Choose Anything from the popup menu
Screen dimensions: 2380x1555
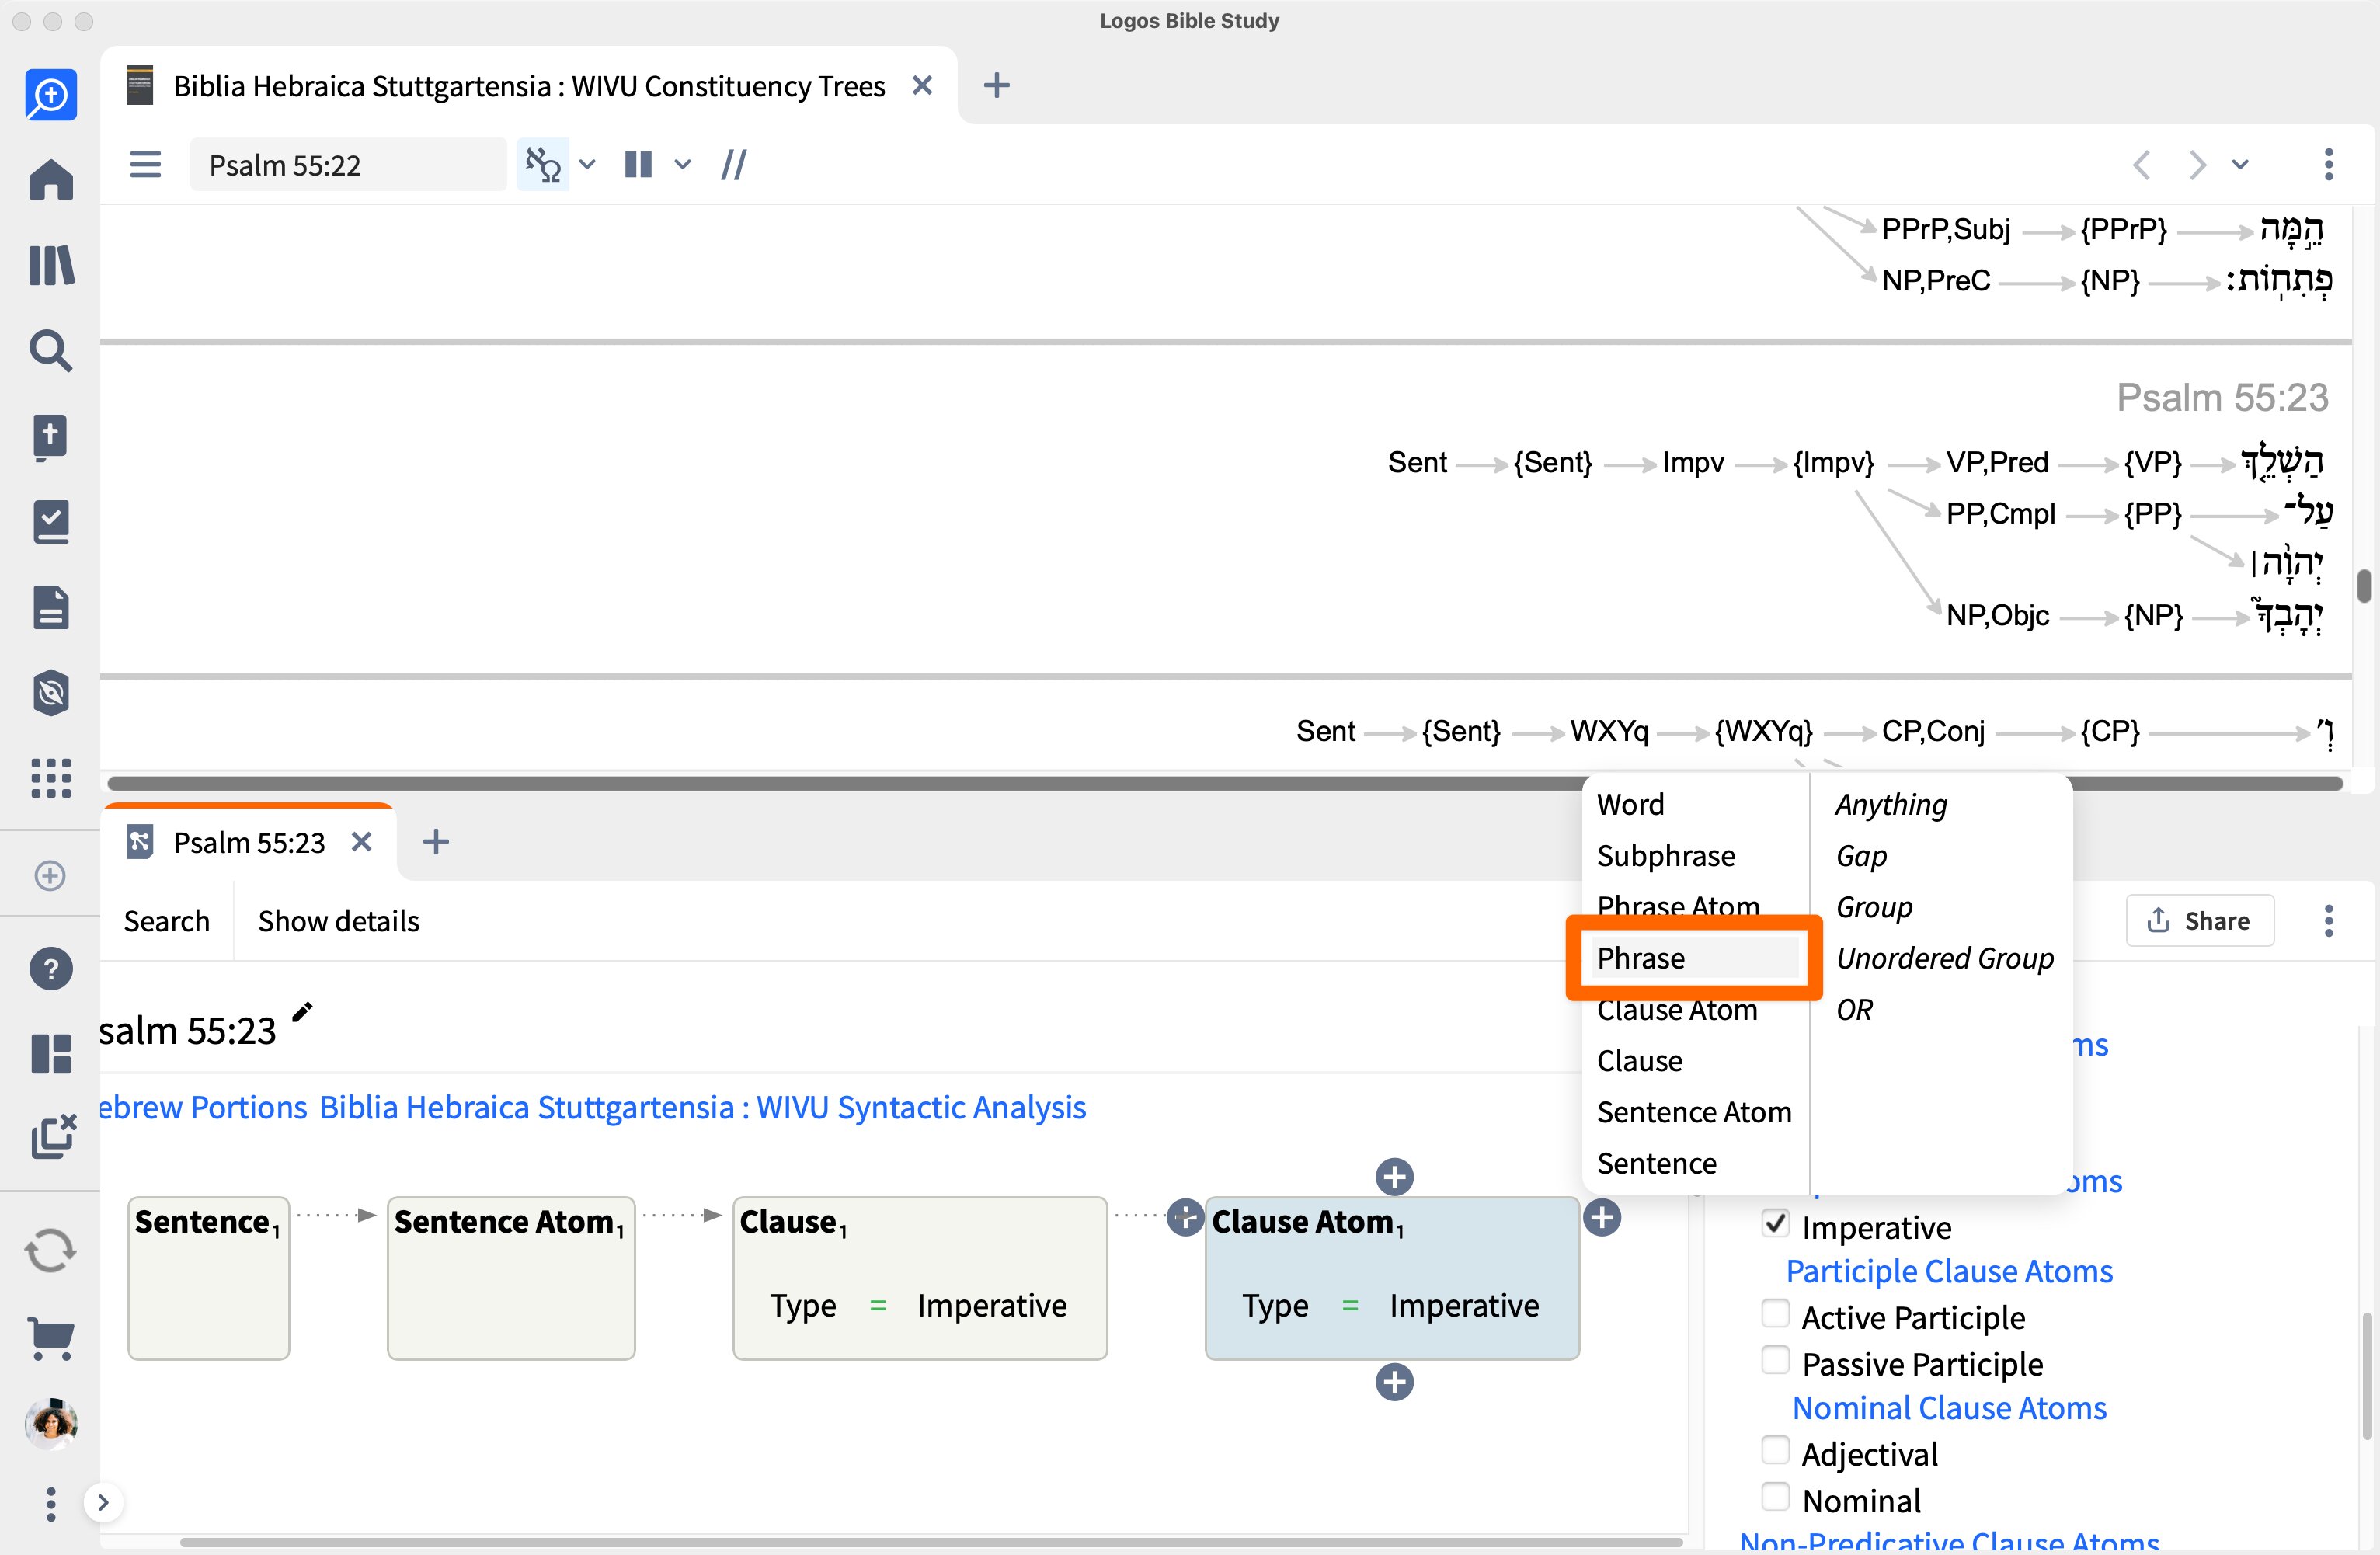click(x=1891, y=805)
